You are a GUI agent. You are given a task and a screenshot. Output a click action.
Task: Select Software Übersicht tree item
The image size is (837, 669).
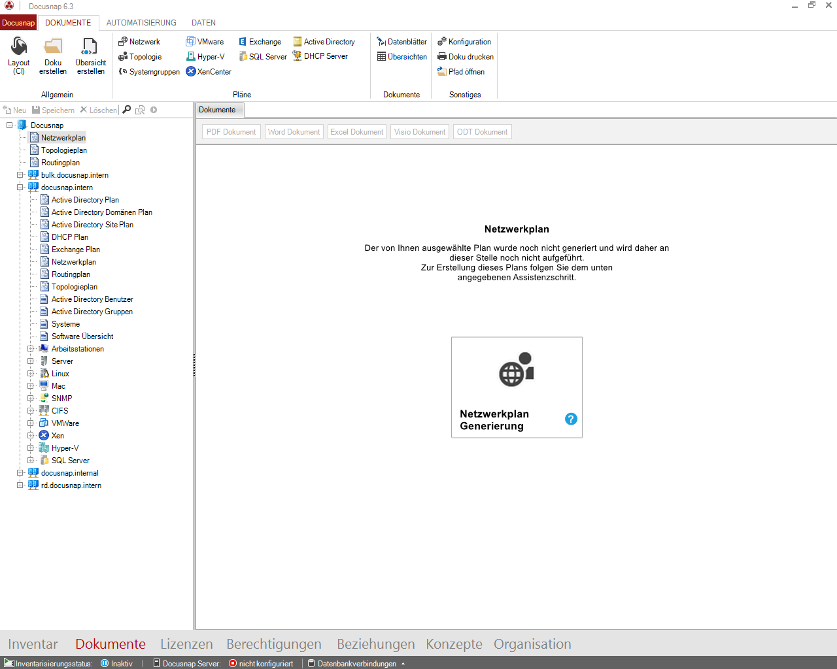(x=82, y=336)
